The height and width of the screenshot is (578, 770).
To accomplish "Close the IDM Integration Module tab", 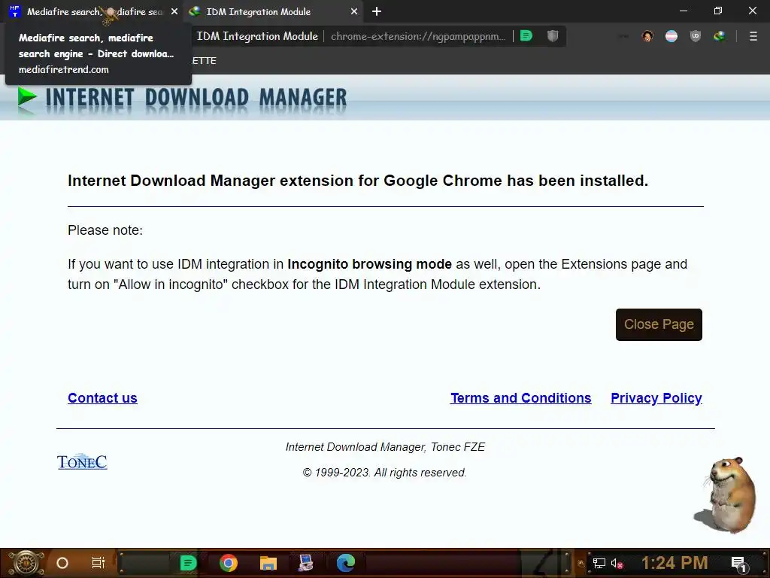I will tap(354, 11).
